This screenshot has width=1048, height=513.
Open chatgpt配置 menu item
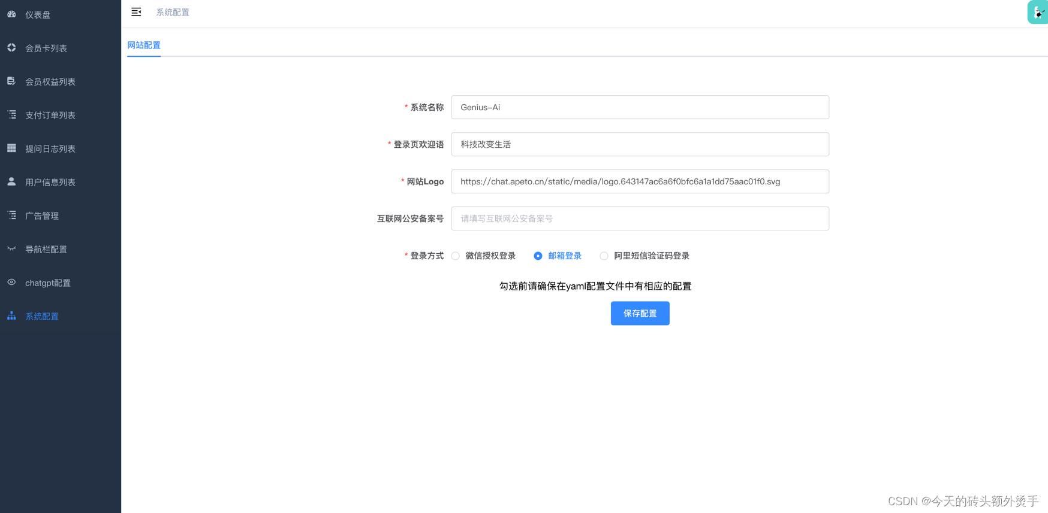(61, 283)
